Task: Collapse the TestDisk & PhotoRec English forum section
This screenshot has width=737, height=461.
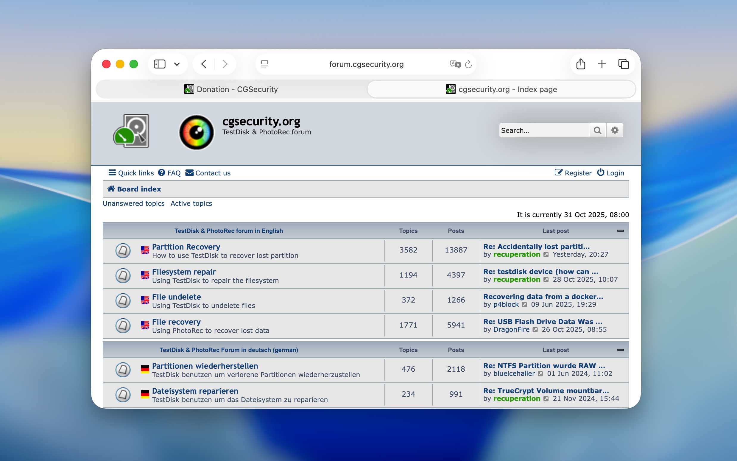Action: [621, 231]
